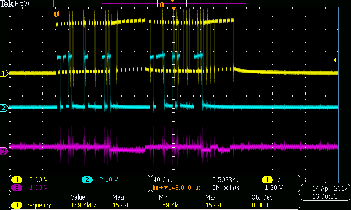Click the rising edge trigger slope icon
Screen dimensions: 351x210
279,179
